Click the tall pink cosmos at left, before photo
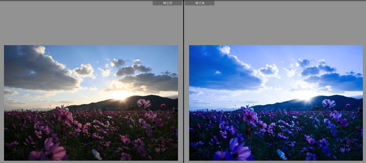 pyautogui.click(x=65, y=116)
